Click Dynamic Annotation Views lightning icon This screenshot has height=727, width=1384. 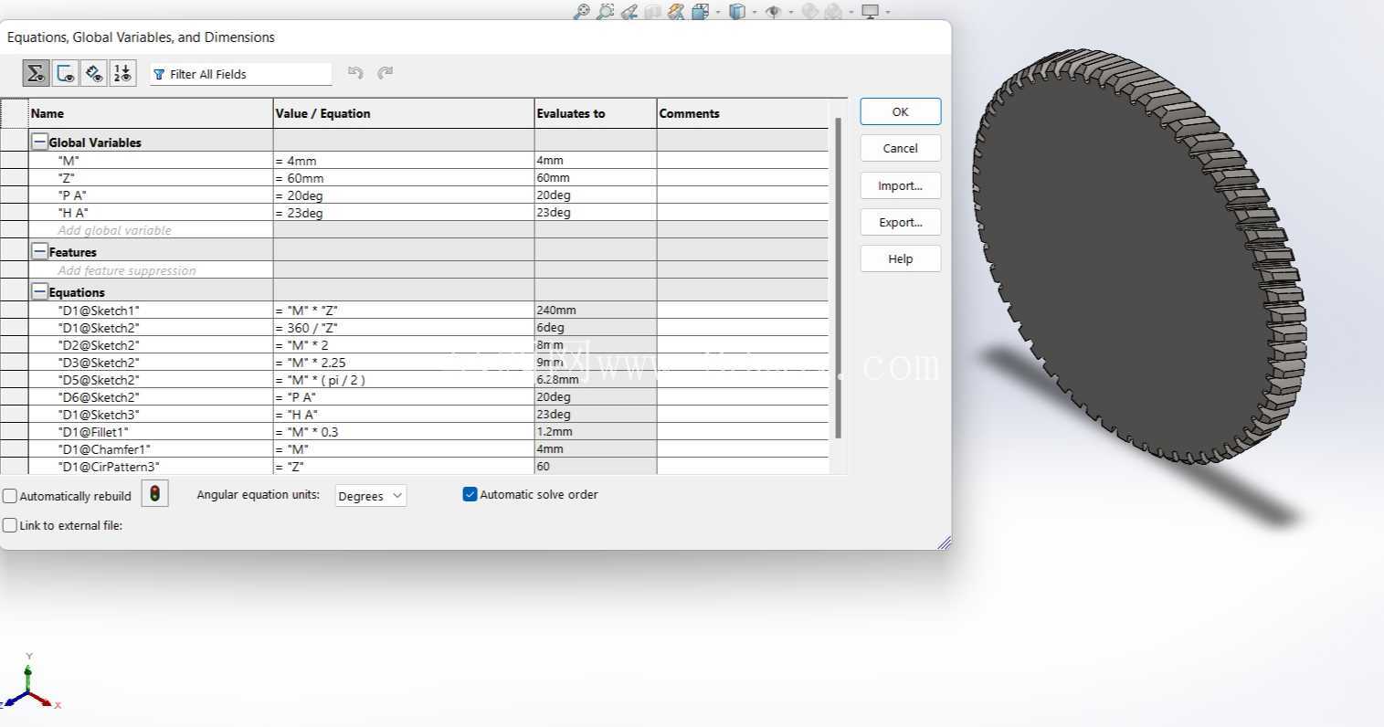pos(676,12)
